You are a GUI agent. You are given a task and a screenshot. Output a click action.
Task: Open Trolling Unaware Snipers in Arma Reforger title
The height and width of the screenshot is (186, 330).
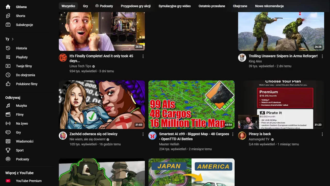tap(283, 56)
